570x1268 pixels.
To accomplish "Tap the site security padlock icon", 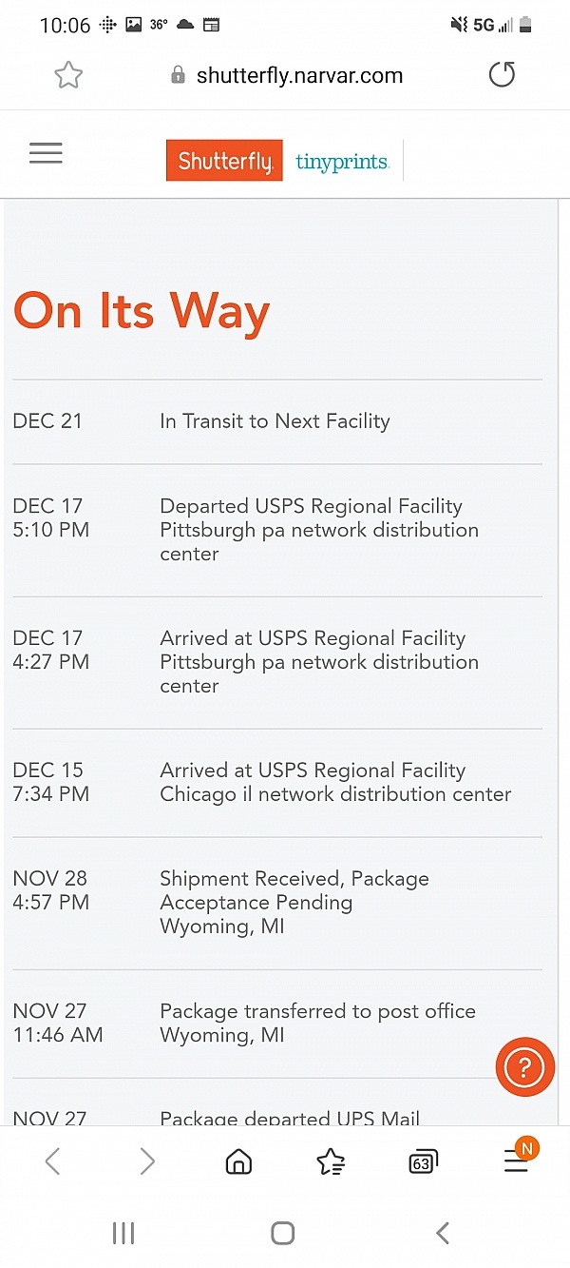I will coord(178,76).
